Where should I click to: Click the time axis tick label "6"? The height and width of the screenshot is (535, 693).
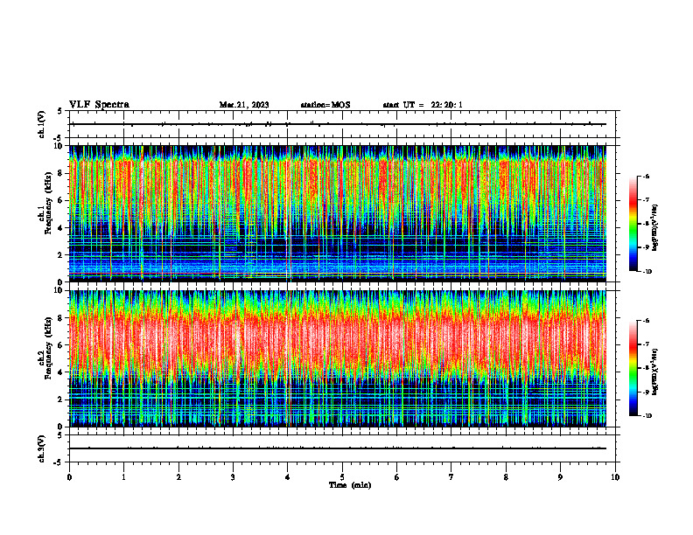coord(396,477)
